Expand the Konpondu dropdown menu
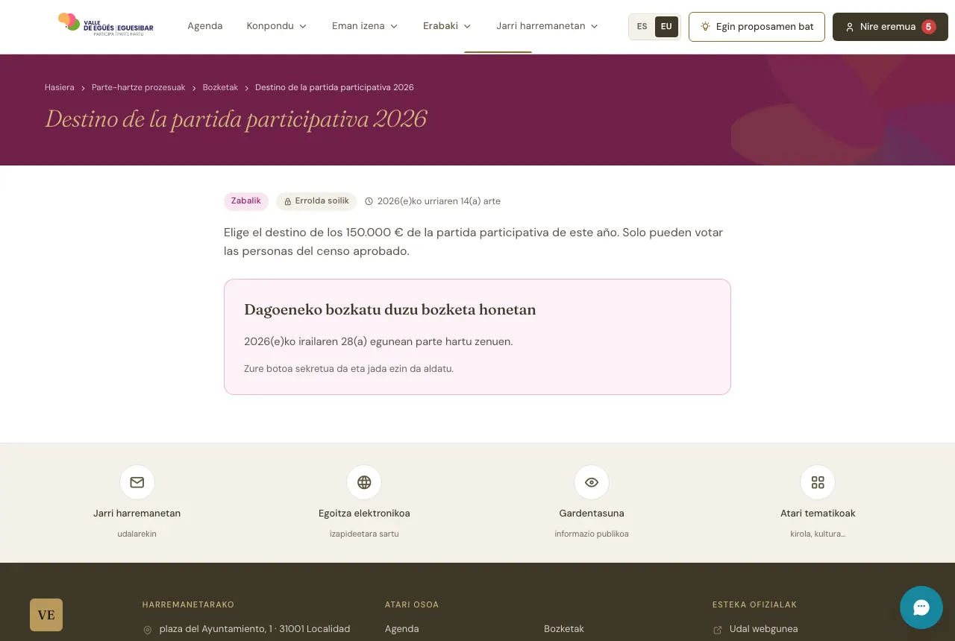 tap(277, 26)
